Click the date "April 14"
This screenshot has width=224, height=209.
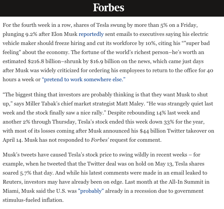coord(12,140)
